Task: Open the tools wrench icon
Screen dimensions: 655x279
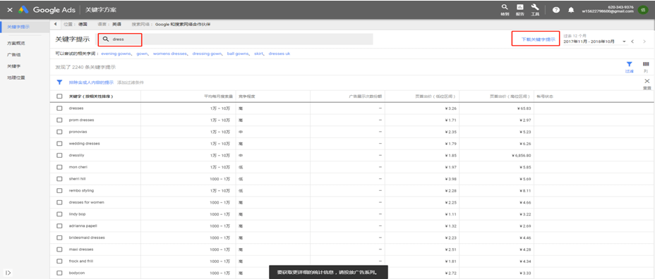Action: click(x=535, y=7)
